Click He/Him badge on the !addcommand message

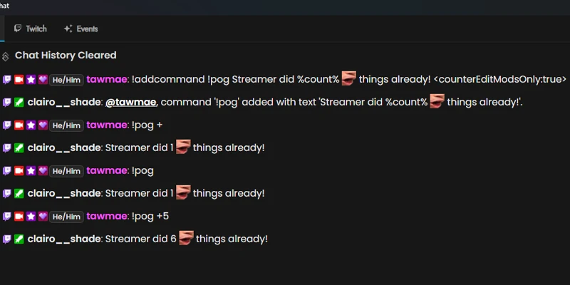click(66, 80)
